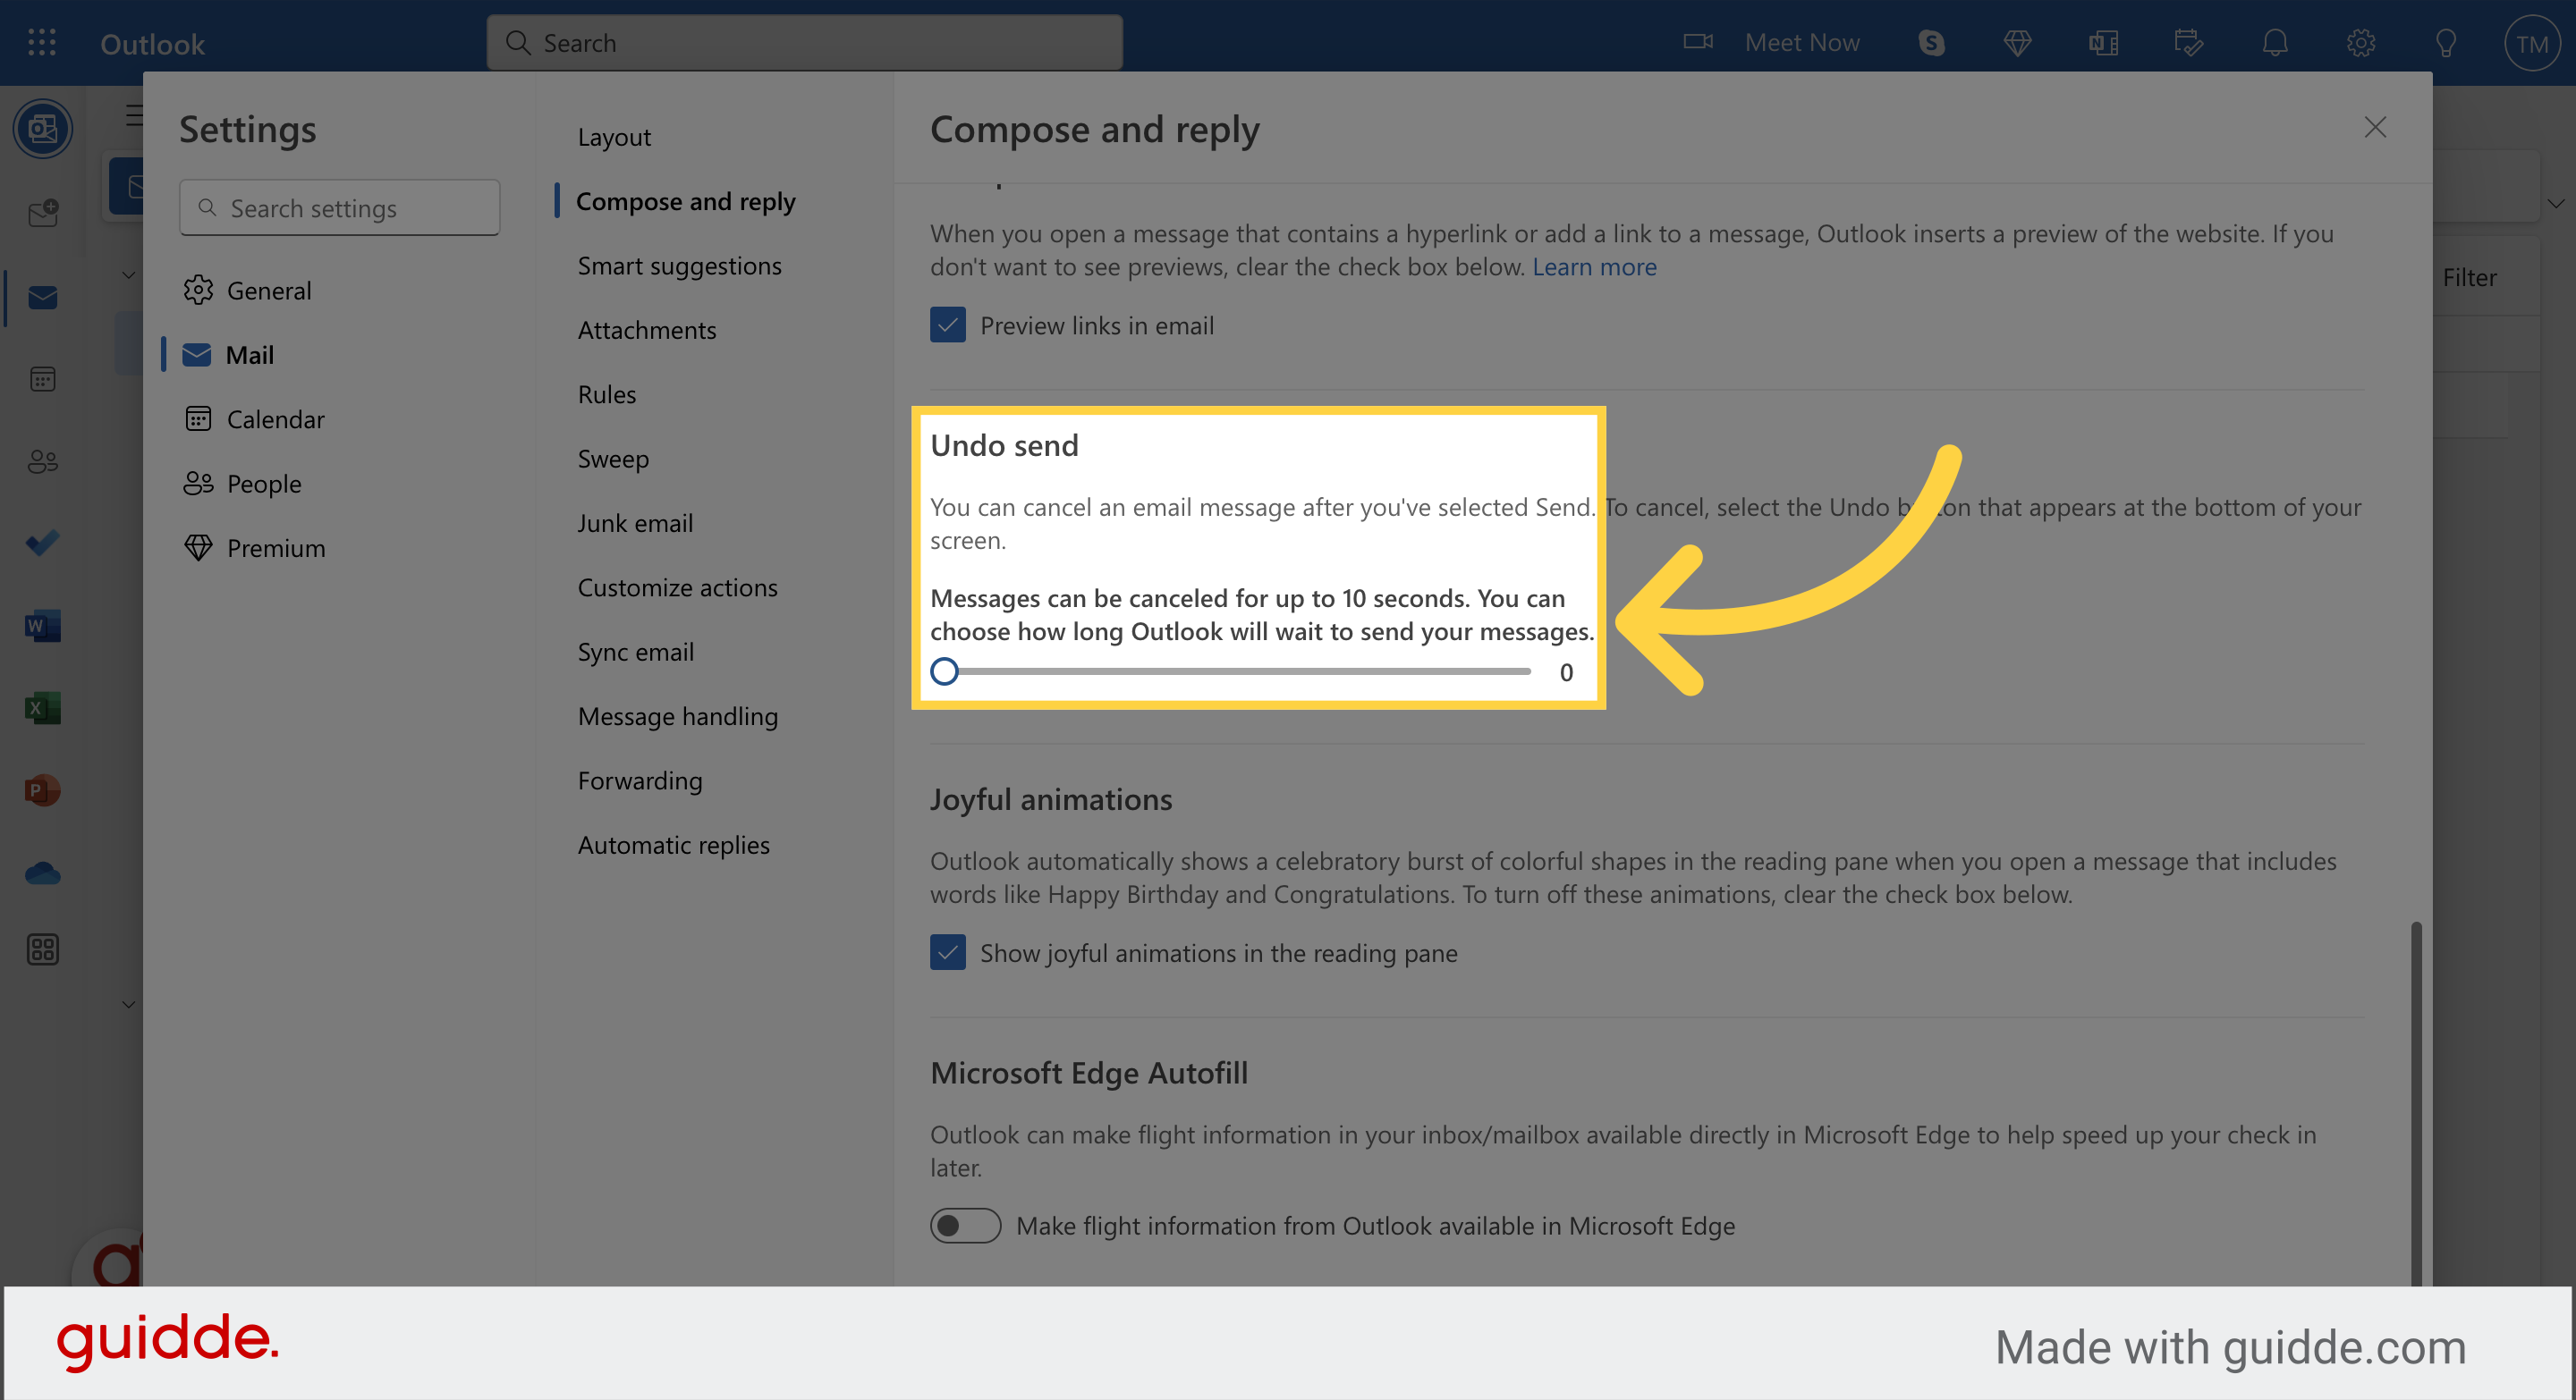Click the Premium diamond icon in header

pos(2017,43)
